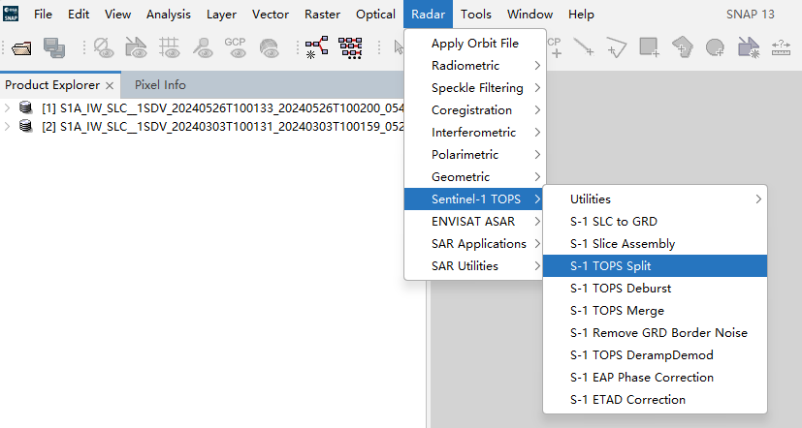Image resolution: width=802 pixels, height=428 pixels.
Task: Select the draw polyline tool
Action: click(617, 48)
